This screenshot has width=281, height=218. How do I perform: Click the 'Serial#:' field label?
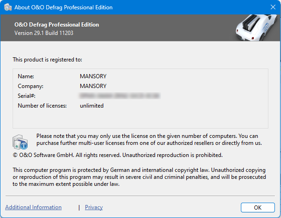pos(27,95)
